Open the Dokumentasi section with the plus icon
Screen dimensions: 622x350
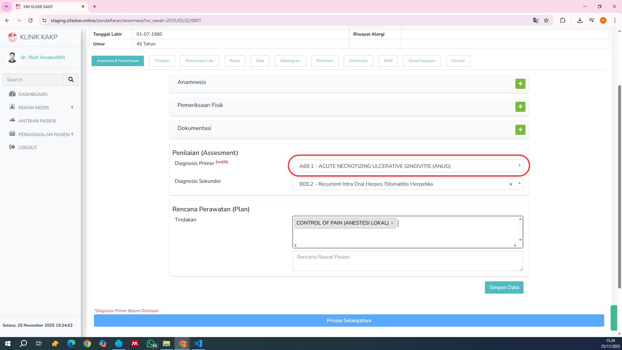pyautogui.click(x=520, y=130)
